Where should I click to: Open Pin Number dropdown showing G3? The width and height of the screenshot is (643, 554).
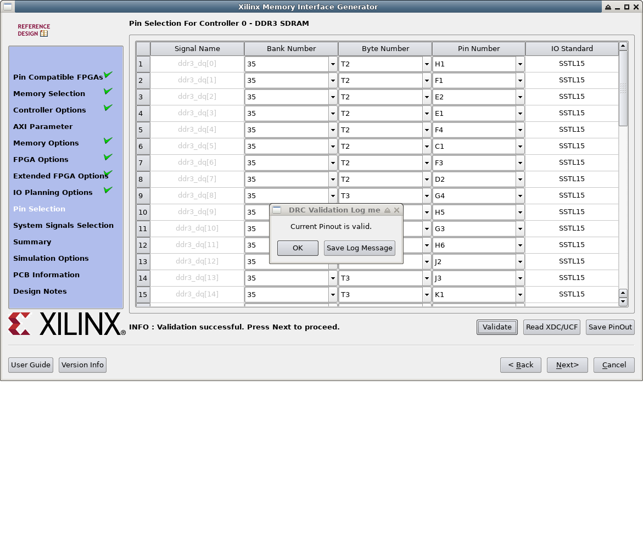520,228
